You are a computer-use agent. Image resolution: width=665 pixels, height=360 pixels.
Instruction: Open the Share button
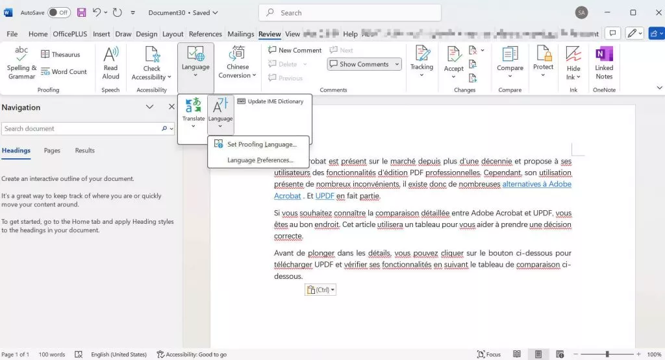pyautogui.click(x=656, y=33)
